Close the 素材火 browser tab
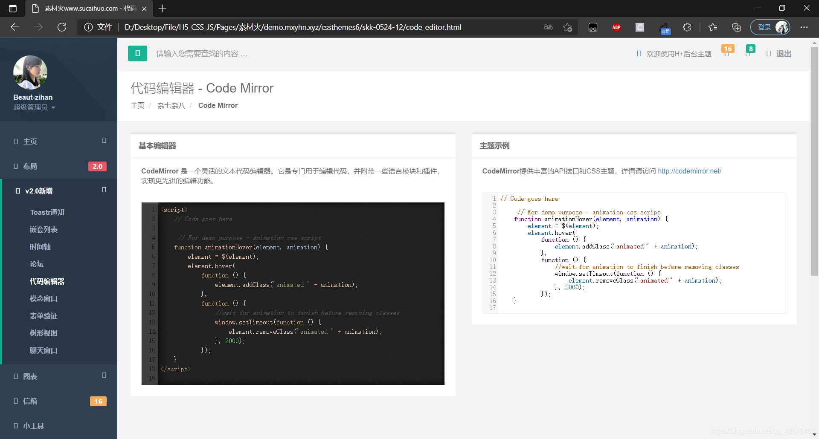The height and width of the screenshot is (439, 819). [x=144, y=9]
